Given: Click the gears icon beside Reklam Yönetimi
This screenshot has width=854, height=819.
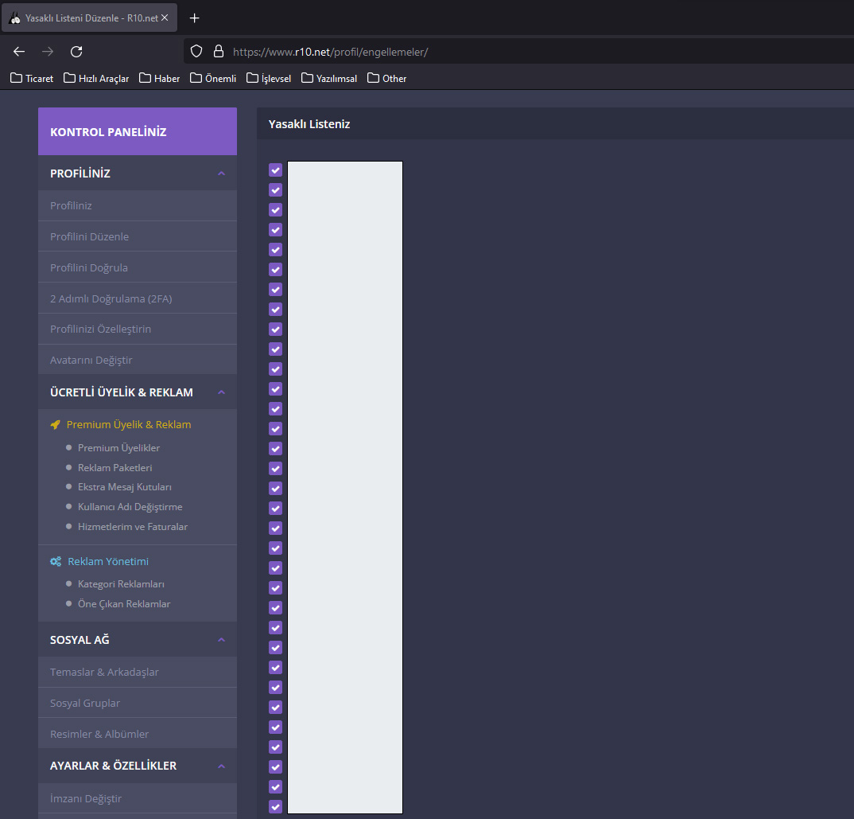Looking at the screenshot, I should 56,562.
